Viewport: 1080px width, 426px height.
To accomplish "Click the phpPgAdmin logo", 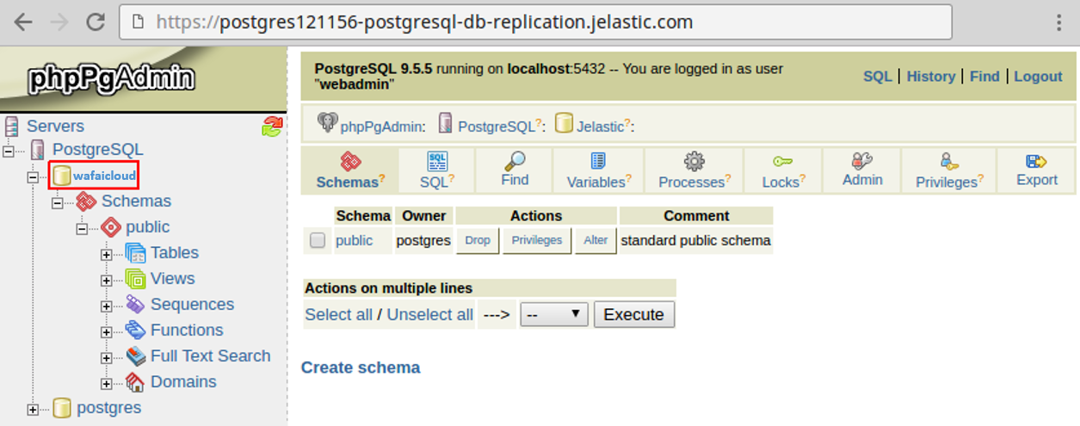I will [112, 79].
